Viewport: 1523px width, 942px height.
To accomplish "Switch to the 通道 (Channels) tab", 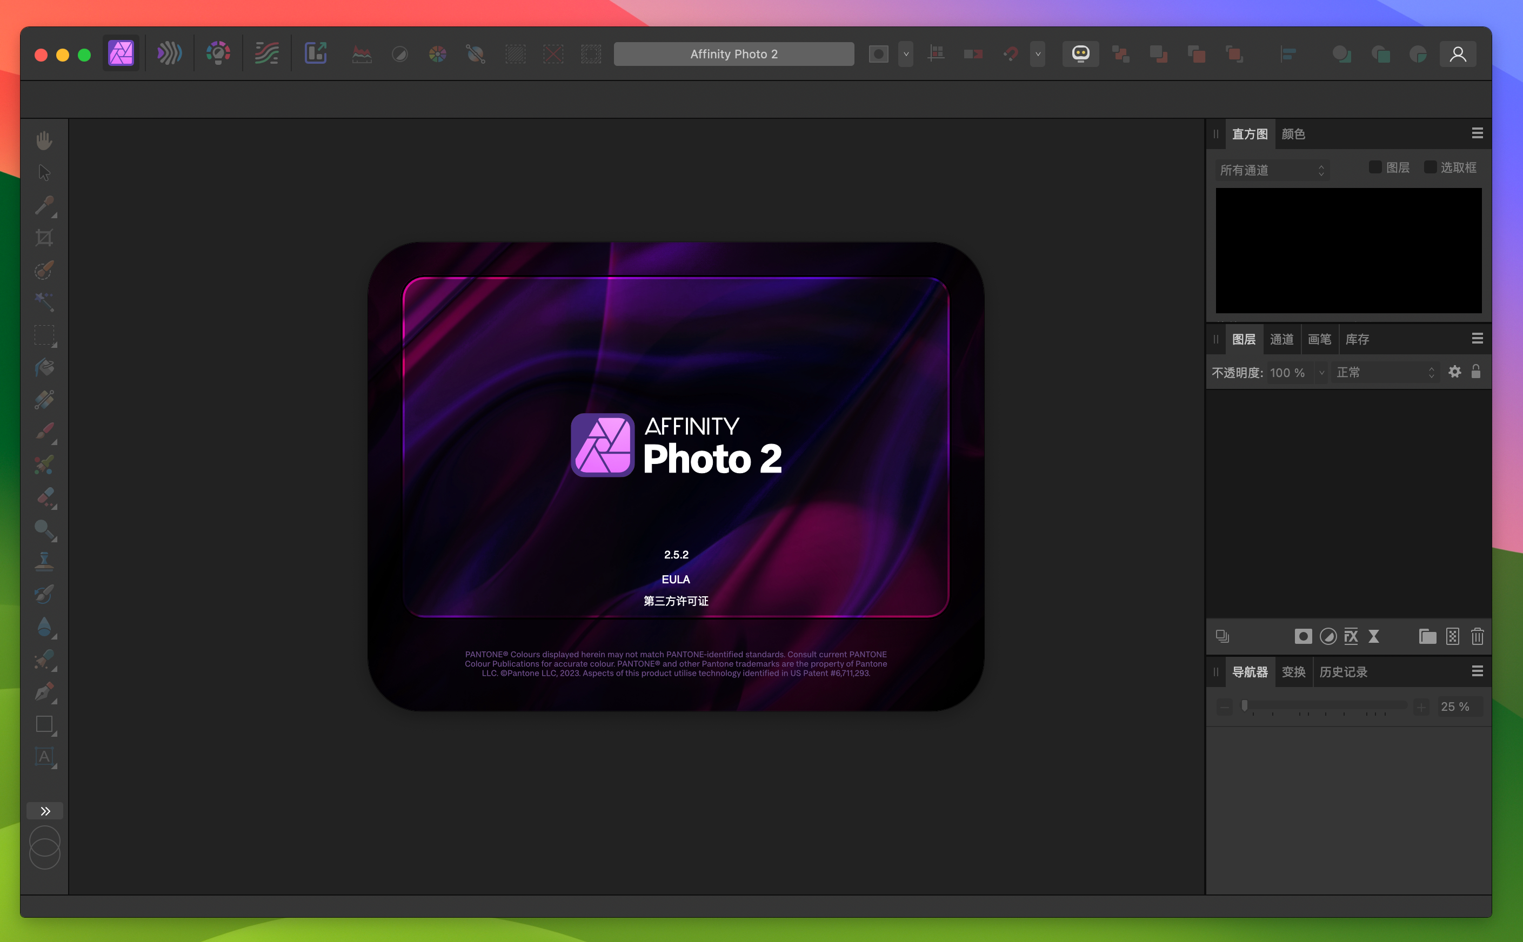I will 1281,339.
